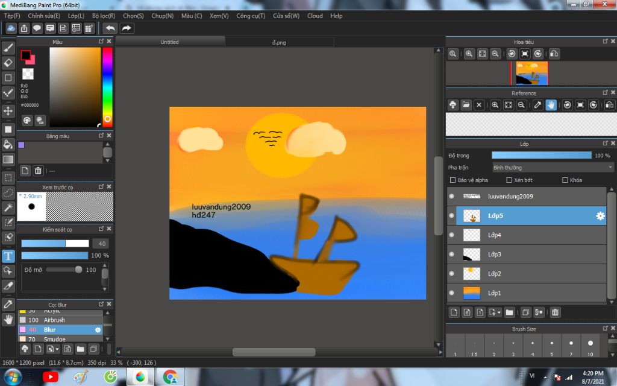
Task: Hide the Lớp2 layer
Action: click(x=452, y=273)
